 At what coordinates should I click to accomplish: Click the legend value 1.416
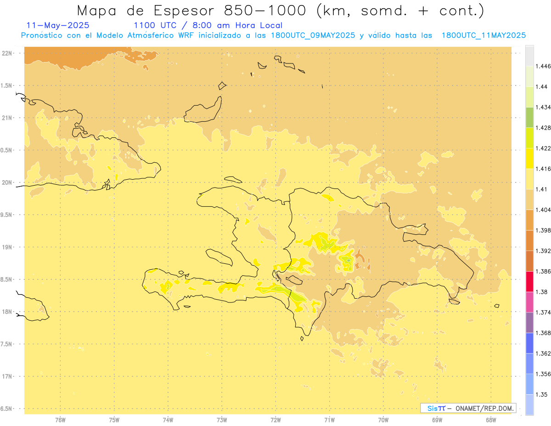[x=543, y=169]
